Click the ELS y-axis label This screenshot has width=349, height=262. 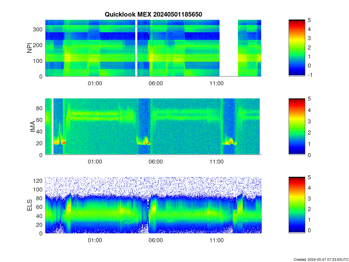[x=30, y=205]
